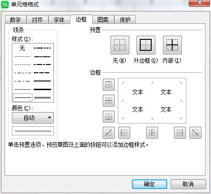Select the thin solid line style

click(x=22, y=97)
